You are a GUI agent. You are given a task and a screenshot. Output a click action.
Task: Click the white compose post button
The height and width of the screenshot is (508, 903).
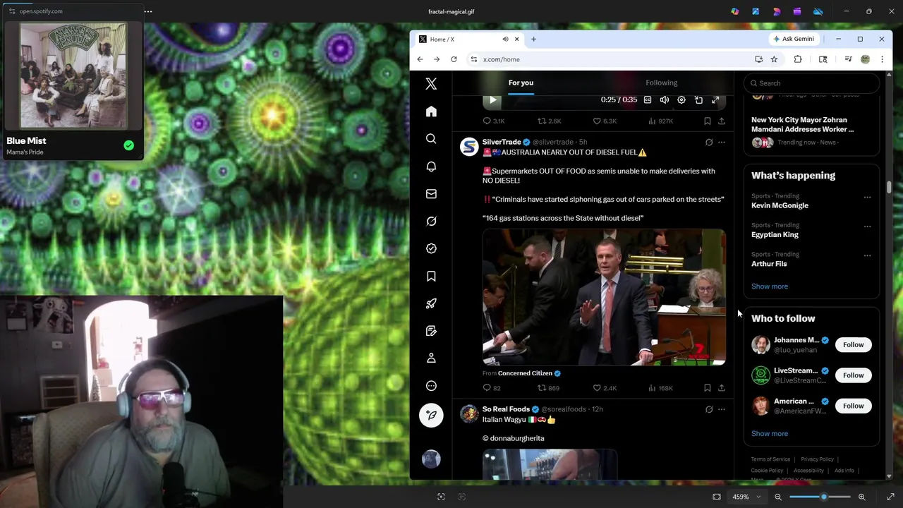point(431,415)
